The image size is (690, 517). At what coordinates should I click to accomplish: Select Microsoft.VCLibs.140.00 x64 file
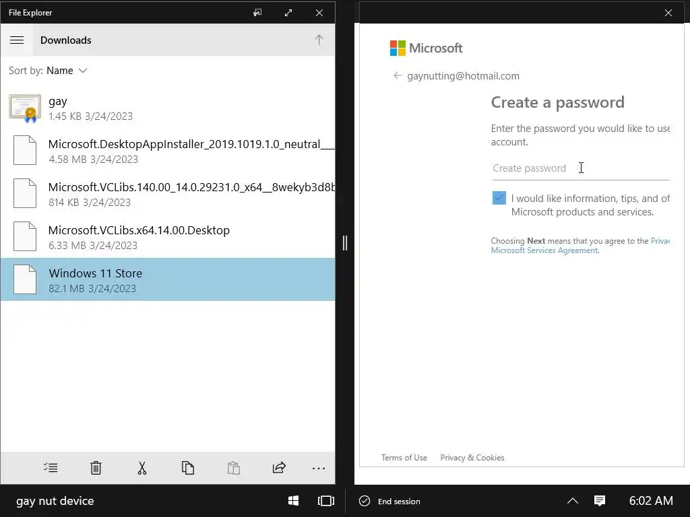coord(168,194)
